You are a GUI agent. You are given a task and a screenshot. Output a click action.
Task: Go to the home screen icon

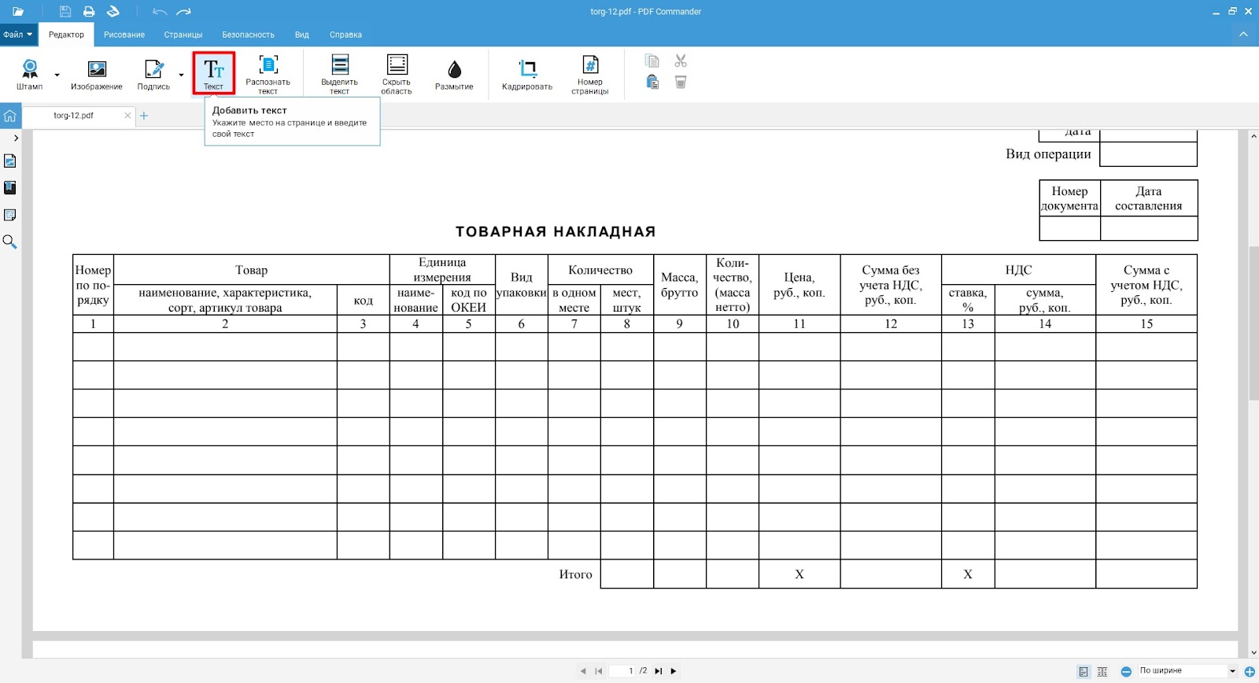click(x=9, y=116)
